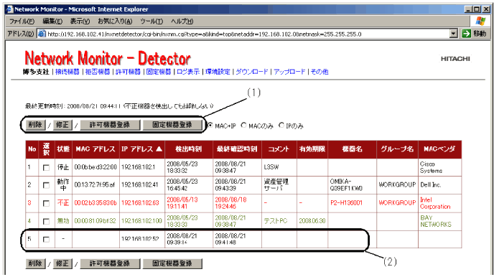Click the 最終確認時刻 column header
This screenshot has width=494, height=277.
[x=237, y=149]
